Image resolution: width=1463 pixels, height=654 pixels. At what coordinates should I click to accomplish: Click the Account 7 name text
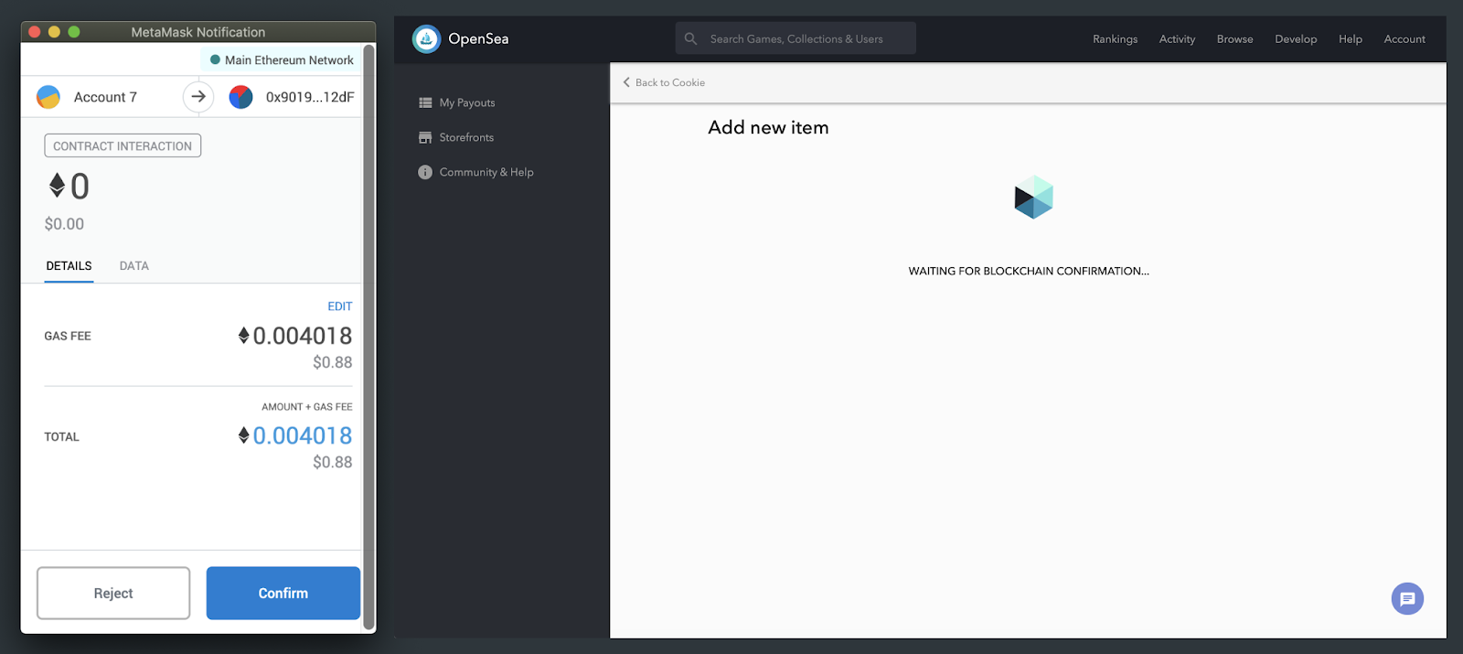(105, 97)
